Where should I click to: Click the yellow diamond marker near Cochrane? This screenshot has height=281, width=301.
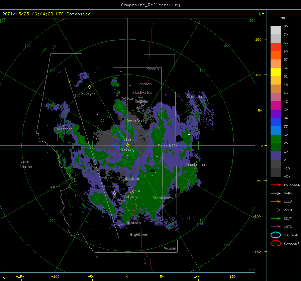coord(114,193)
